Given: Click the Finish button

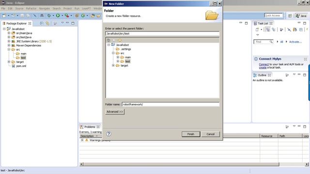Looking at the screenshot, I should [191, 134].
